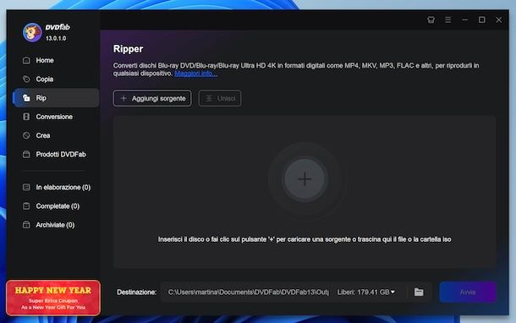The height and width of the screenshot is (323, 516).
Task: Click the large plus circle to load source
Action: pos(305,179)
